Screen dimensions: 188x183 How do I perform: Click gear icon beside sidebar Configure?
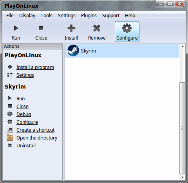click(10, 122)
